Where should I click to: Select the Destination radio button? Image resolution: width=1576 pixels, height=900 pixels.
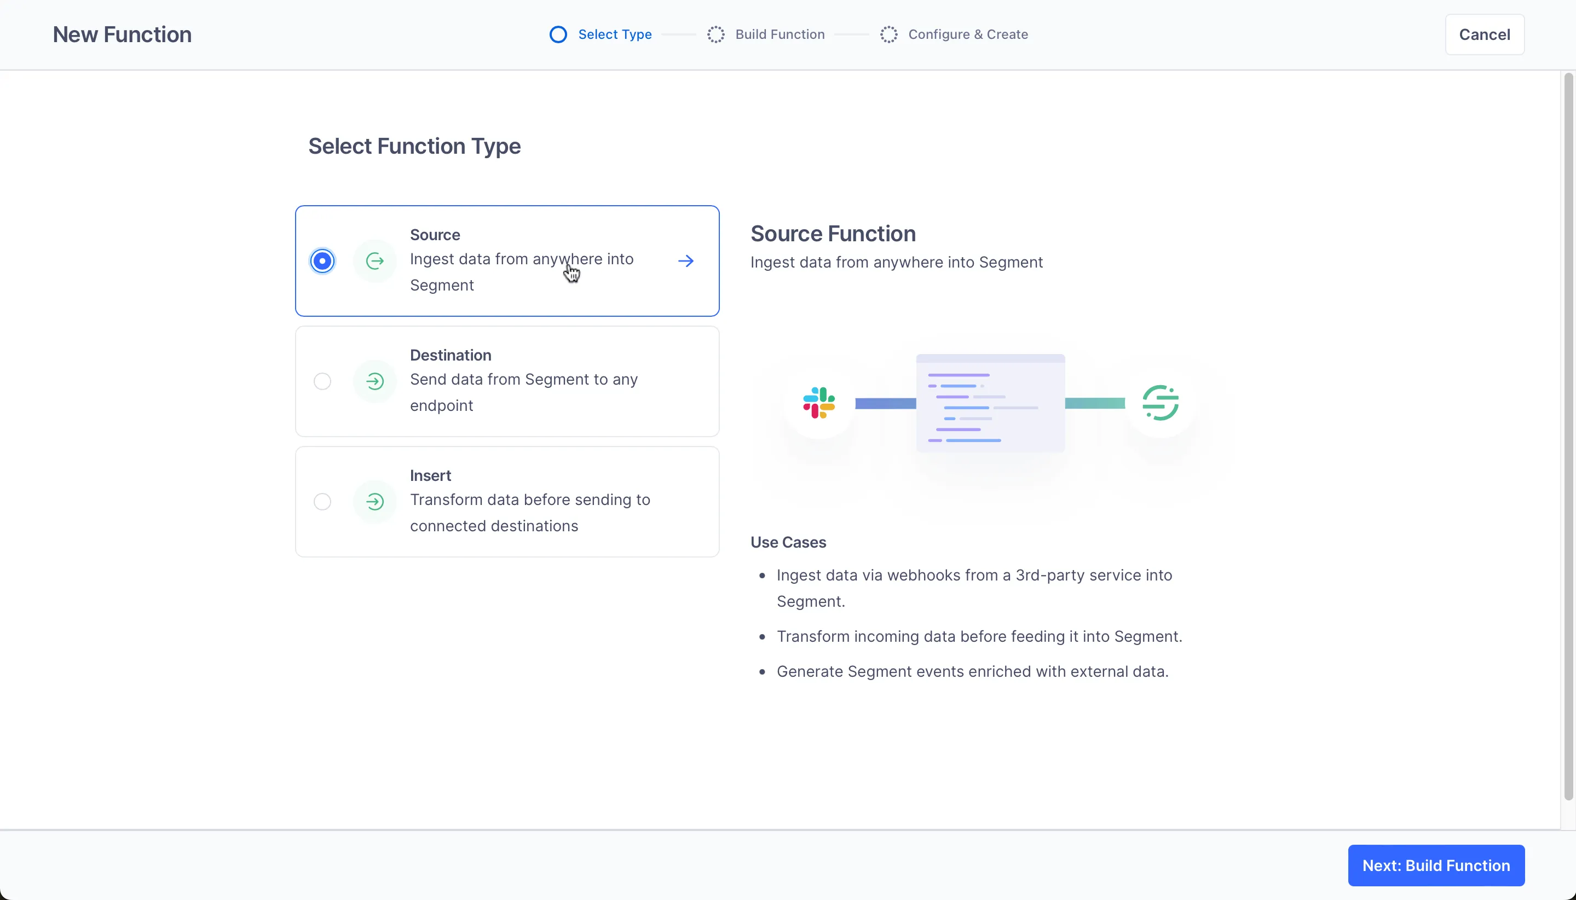pos(322,381)
